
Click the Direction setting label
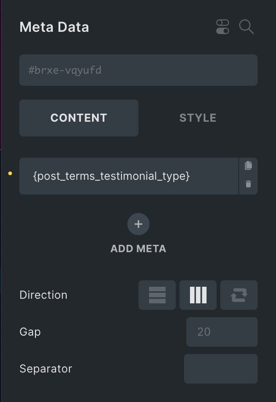(x=43, y=295)
